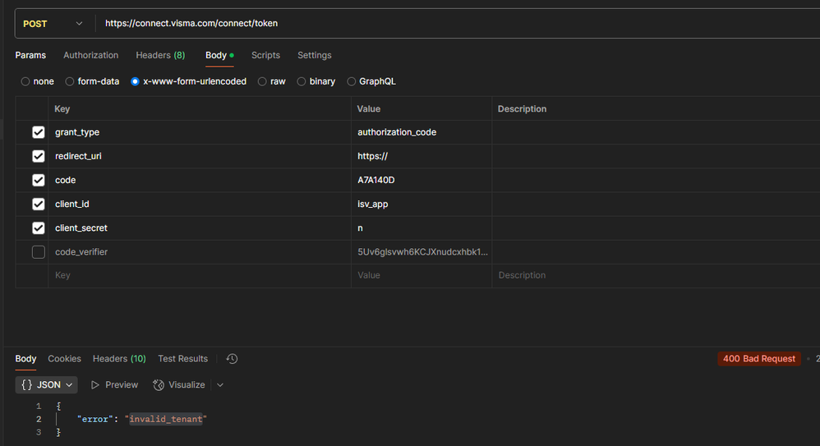Expand the chevron next to Visualize
Screen dimensions: 820x446
(x=220, y=385)
